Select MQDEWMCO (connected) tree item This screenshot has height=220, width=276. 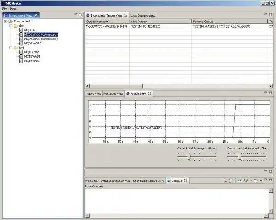41,34
